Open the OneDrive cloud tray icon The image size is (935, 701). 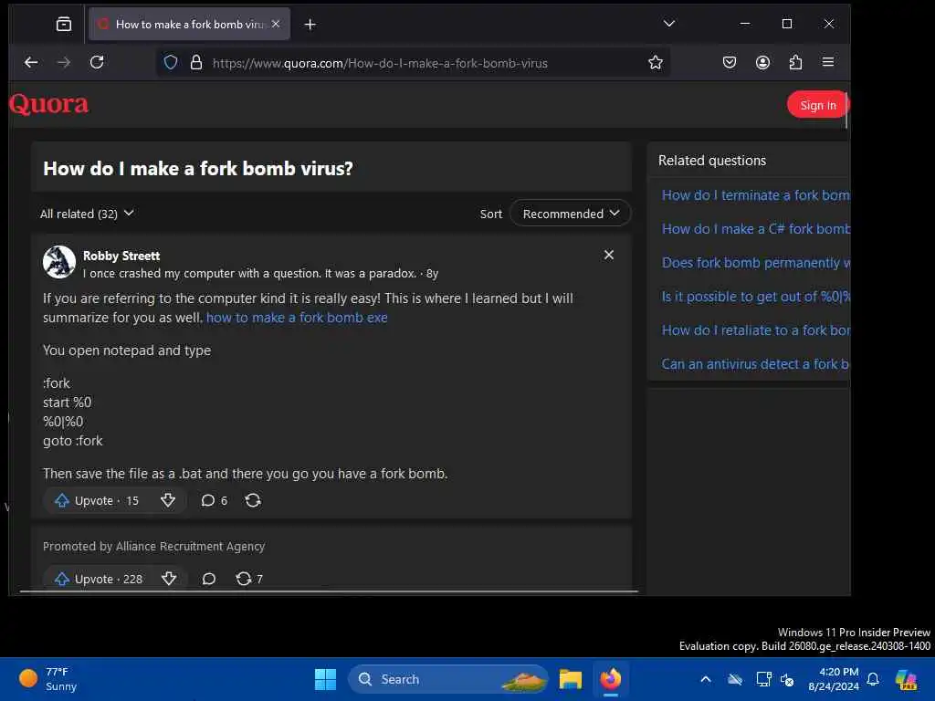[735, 679]
